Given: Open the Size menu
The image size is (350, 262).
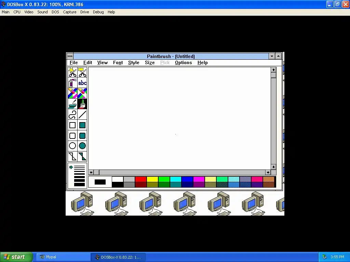Looking at the screenshot, I should [x=150, y=63].
